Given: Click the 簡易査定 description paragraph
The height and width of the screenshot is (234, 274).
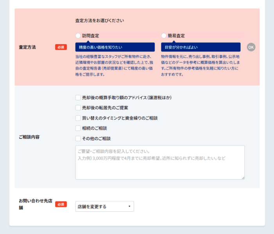Looking at the screenshot, I should tap(200, 65).
